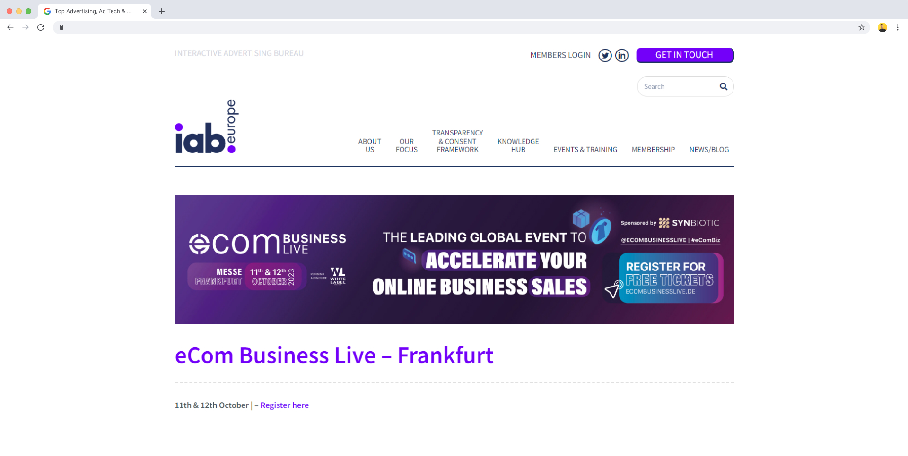Open the Knowledge Hub menu
This screenshot has height=456, width=908.
(518, 145)
